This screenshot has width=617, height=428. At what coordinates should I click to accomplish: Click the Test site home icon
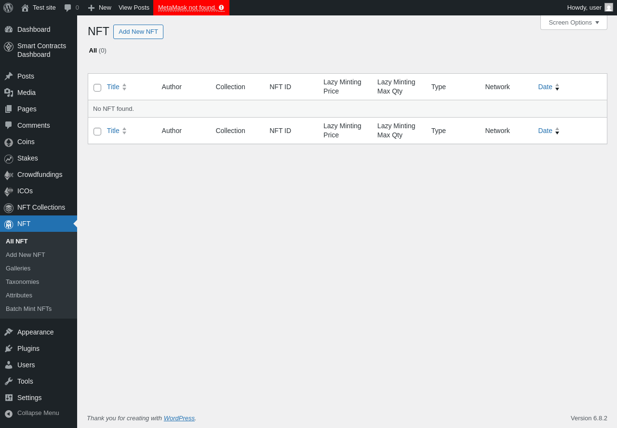pos(25,8)
